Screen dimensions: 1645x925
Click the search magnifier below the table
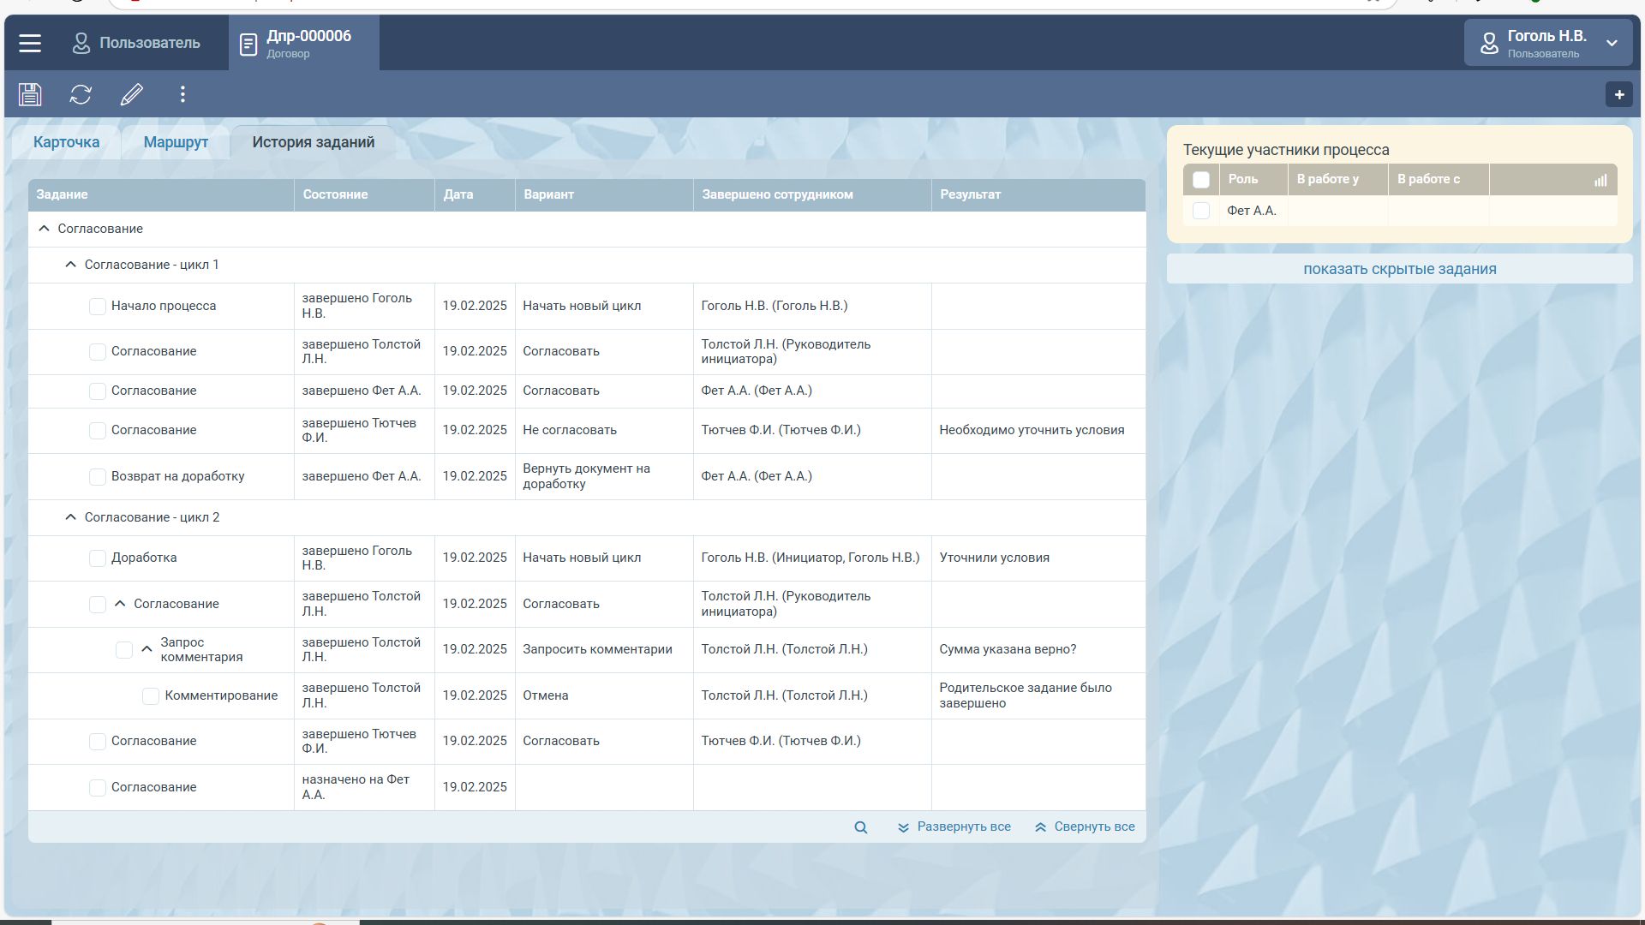[x=860, y=827]
